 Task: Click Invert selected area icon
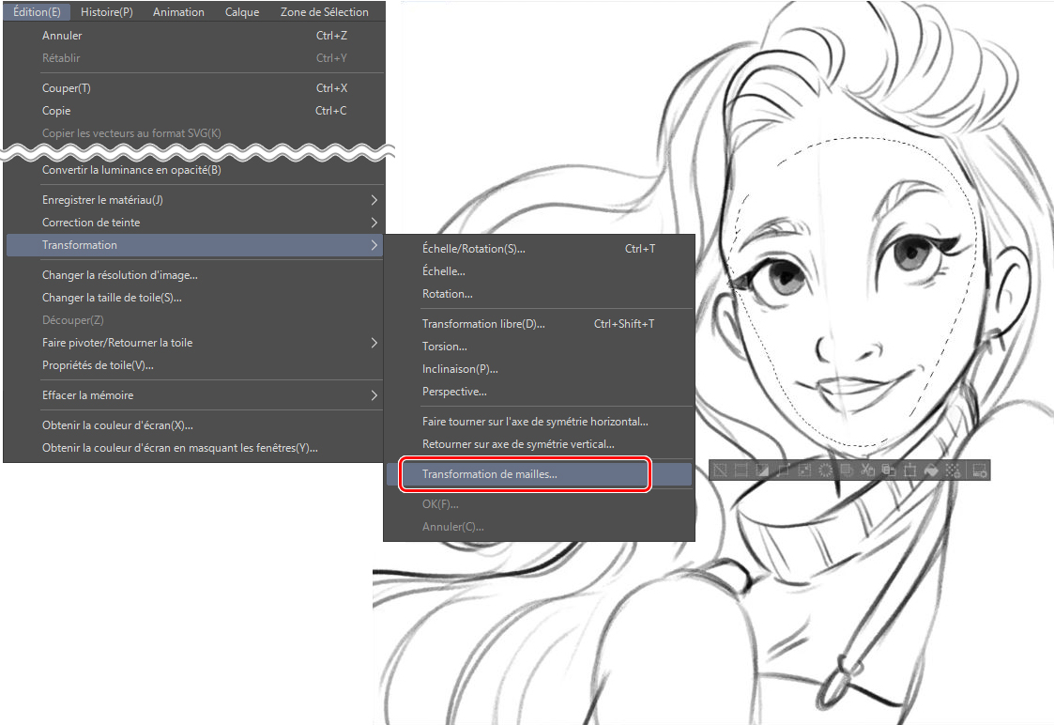(762, 470)
